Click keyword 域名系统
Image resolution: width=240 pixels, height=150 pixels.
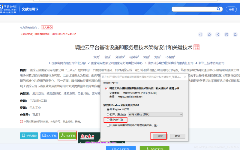coord(70,94)
